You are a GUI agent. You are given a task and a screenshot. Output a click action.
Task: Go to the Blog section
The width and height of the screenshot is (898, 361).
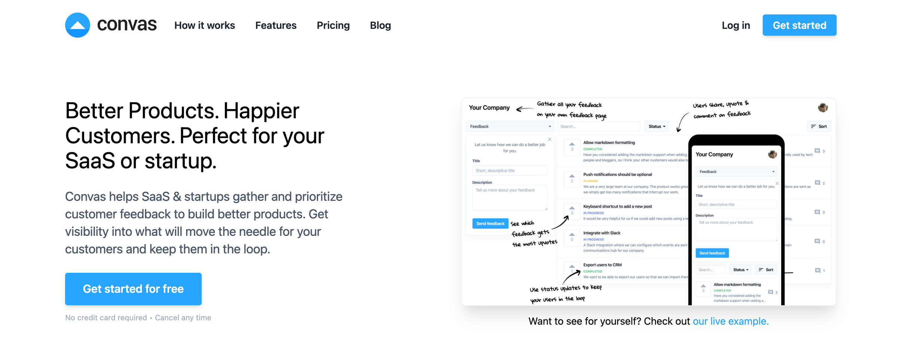(380, 25)
